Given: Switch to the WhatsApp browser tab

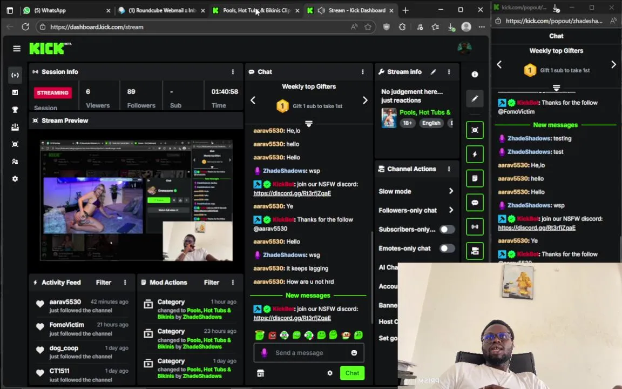Looking at the screenshot, I should click(65, 11).
